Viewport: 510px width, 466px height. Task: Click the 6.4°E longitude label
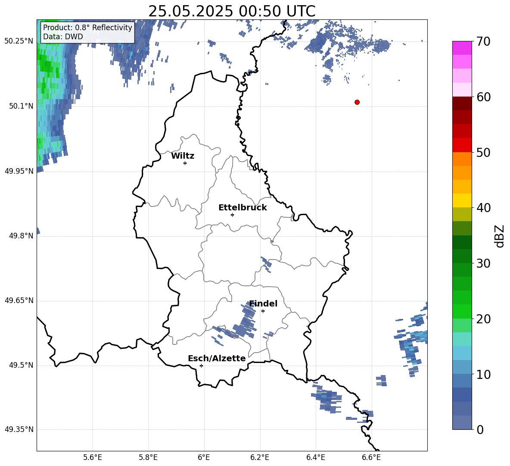(315, 458)
